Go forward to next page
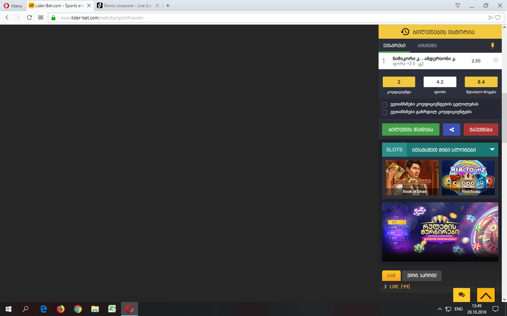Viewport: 507px width, 316px height. 18,17
